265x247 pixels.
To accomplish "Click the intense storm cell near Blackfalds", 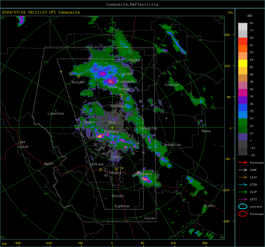I will pyautogui.click(x=111, y=81).
